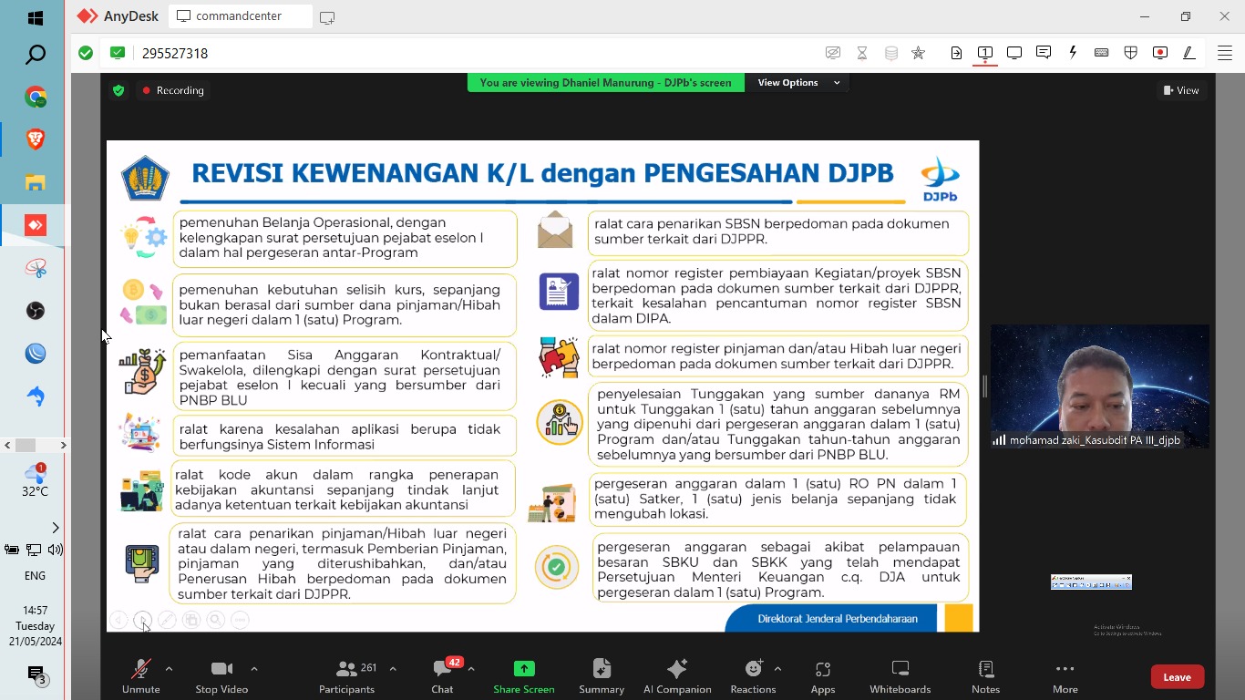
Task: Open the AnyDesk chat icon in toolbar
Action: [x=1044, y=53]
